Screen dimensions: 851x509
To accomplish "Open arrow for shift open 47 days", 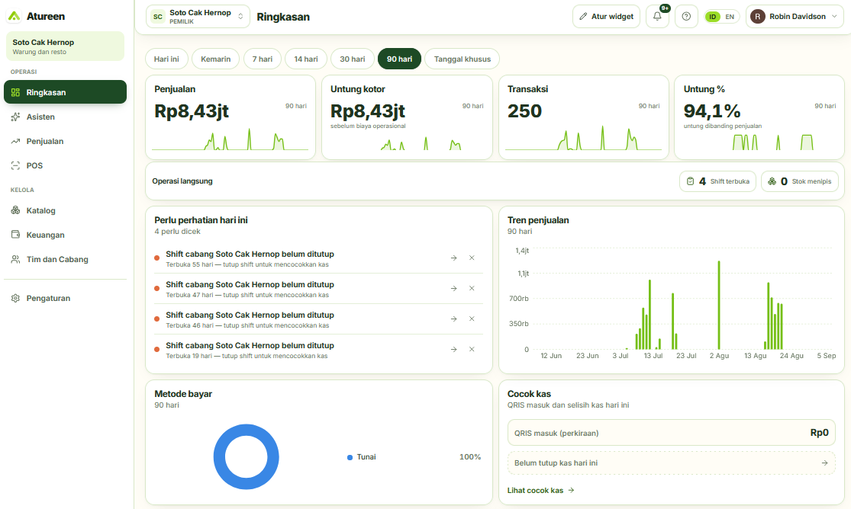I will click(x=453, y=288).
